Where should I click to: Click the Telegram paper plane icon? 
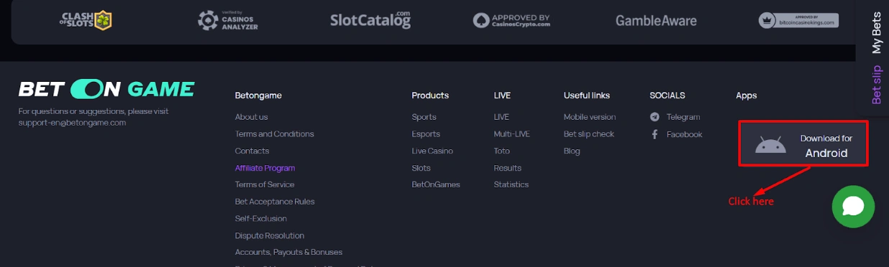[655, 117]
